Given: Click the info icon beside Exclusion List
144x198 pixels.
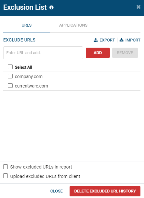Looking at the screenshot, I should pos(51,7).
